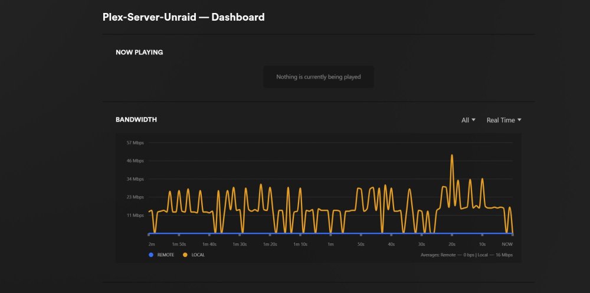
Task: Click the 'Nothing is currently being played' message
Action: click(319, 77)
